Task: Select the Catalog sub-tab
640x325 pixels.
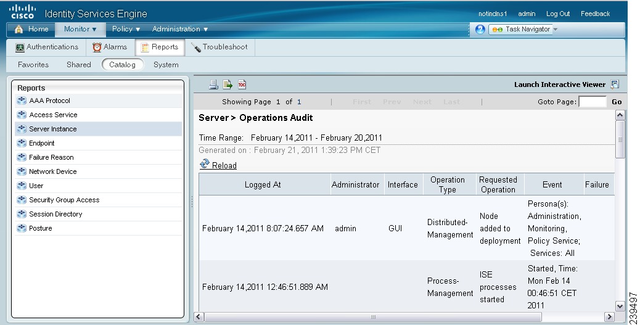Action: [x=123, y=65]
